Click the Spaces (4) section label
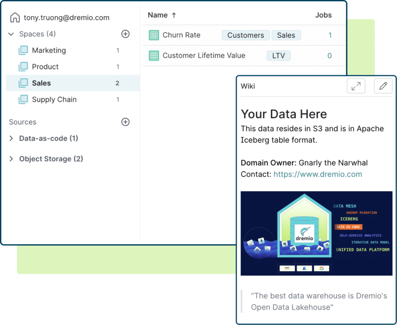Image resolution: width=397 pixels, height=325 pixels. [x=38, y=34]
